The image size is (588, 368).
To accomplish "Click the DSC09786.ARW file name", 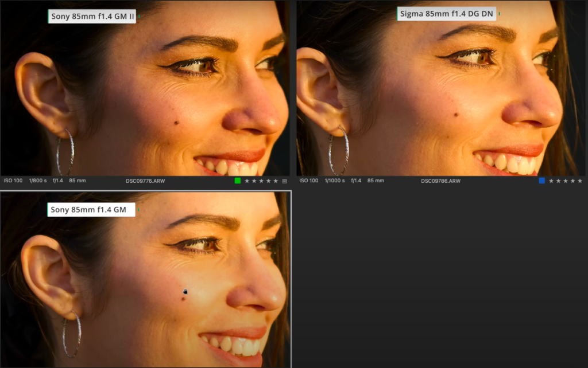I will point(440,181).
